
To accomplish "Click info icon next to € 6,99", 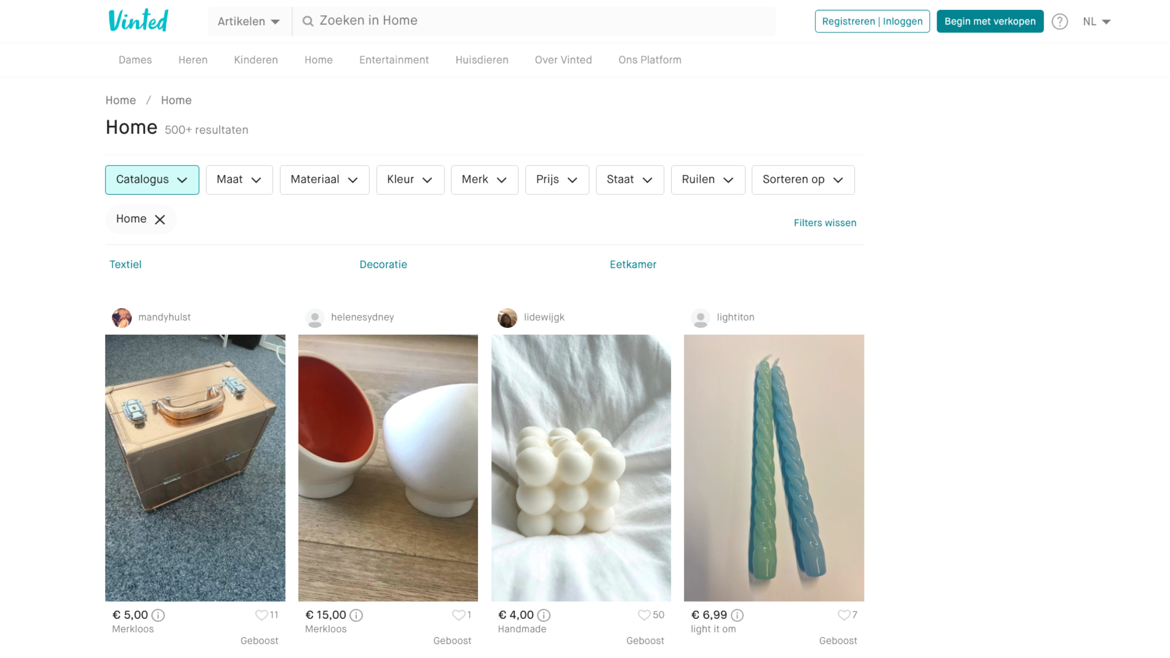I will click(737, 615).
